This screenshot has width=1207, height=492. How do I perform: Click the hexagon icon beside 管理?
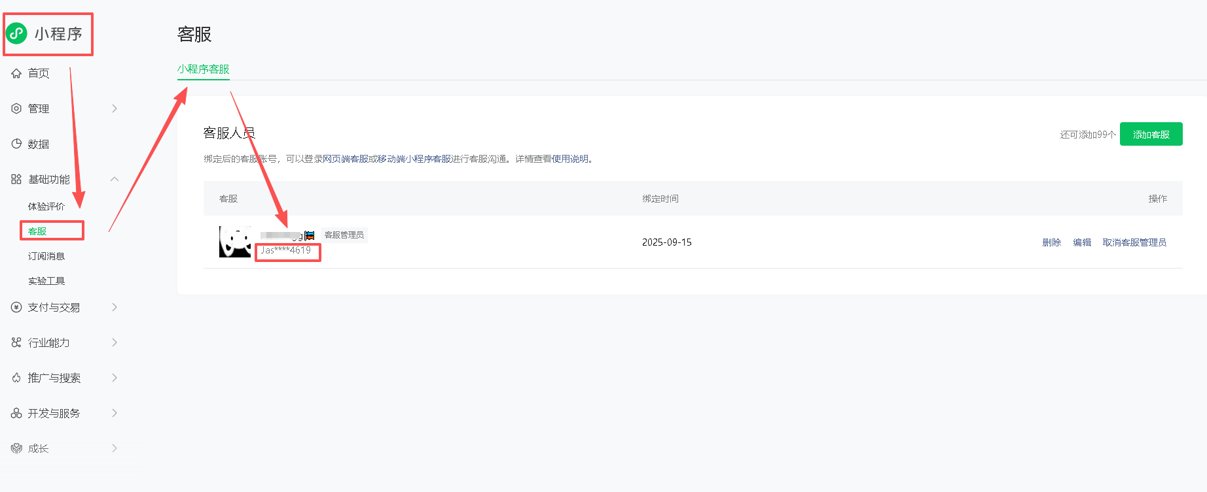(x=16, y=108)
